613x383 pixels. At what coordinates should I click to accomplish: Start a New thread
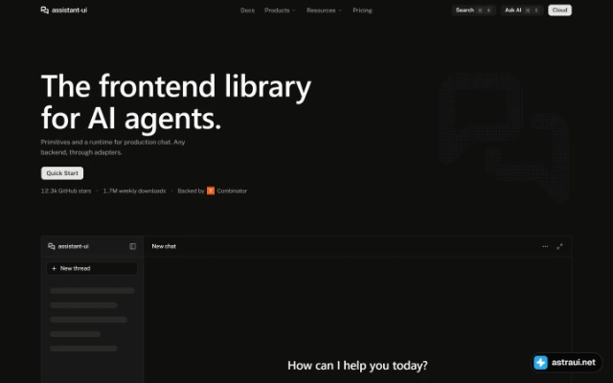[92, 268]
